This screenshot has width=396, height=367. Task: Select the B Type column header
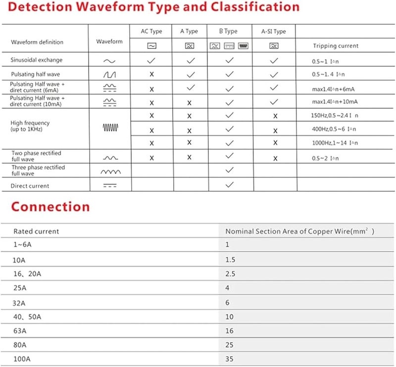pyautogui.click(x=228, y=32)
